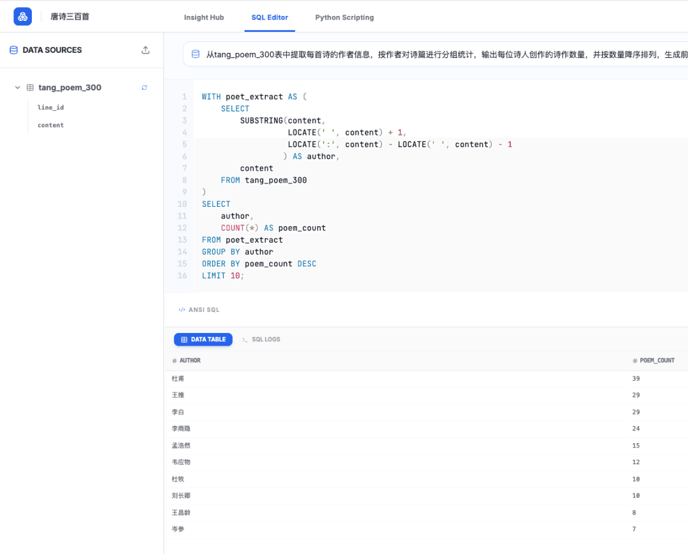
Task: Select the 孟浩然 author cell
Action: click(181, 446)
